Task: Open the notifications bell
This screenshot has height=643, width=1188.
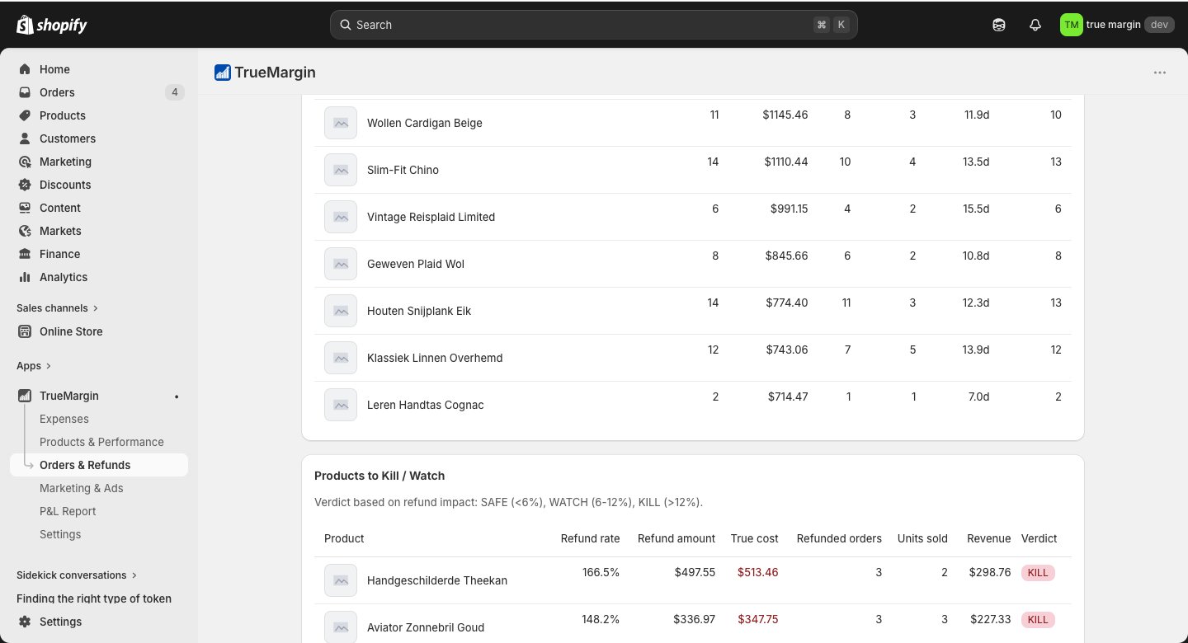Action: click(1035, 25)
